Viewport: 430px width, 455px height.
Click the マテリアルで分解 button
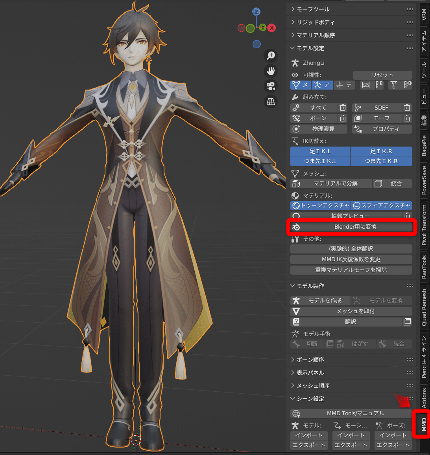click(331, 183)
